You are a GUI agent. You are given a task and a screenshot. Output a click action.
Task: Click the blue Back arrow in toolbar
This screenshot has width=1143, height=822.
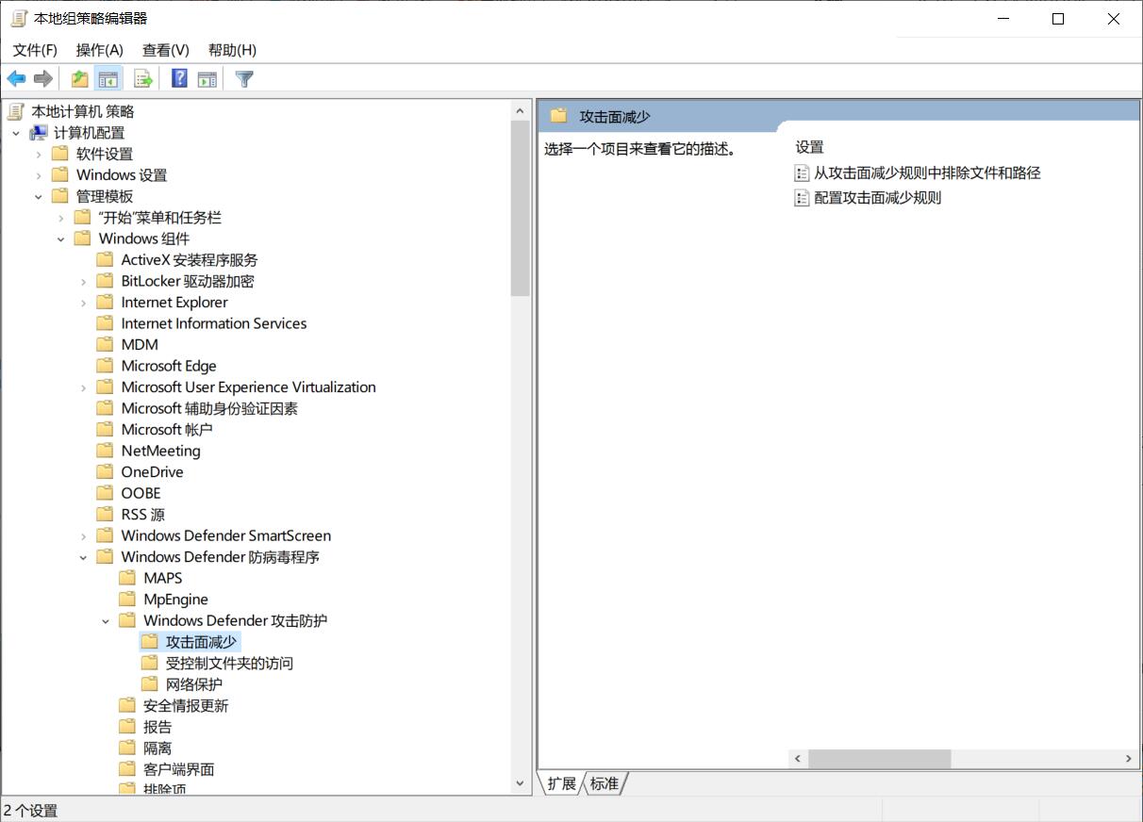pyautogui.click(x=16, y=79)
